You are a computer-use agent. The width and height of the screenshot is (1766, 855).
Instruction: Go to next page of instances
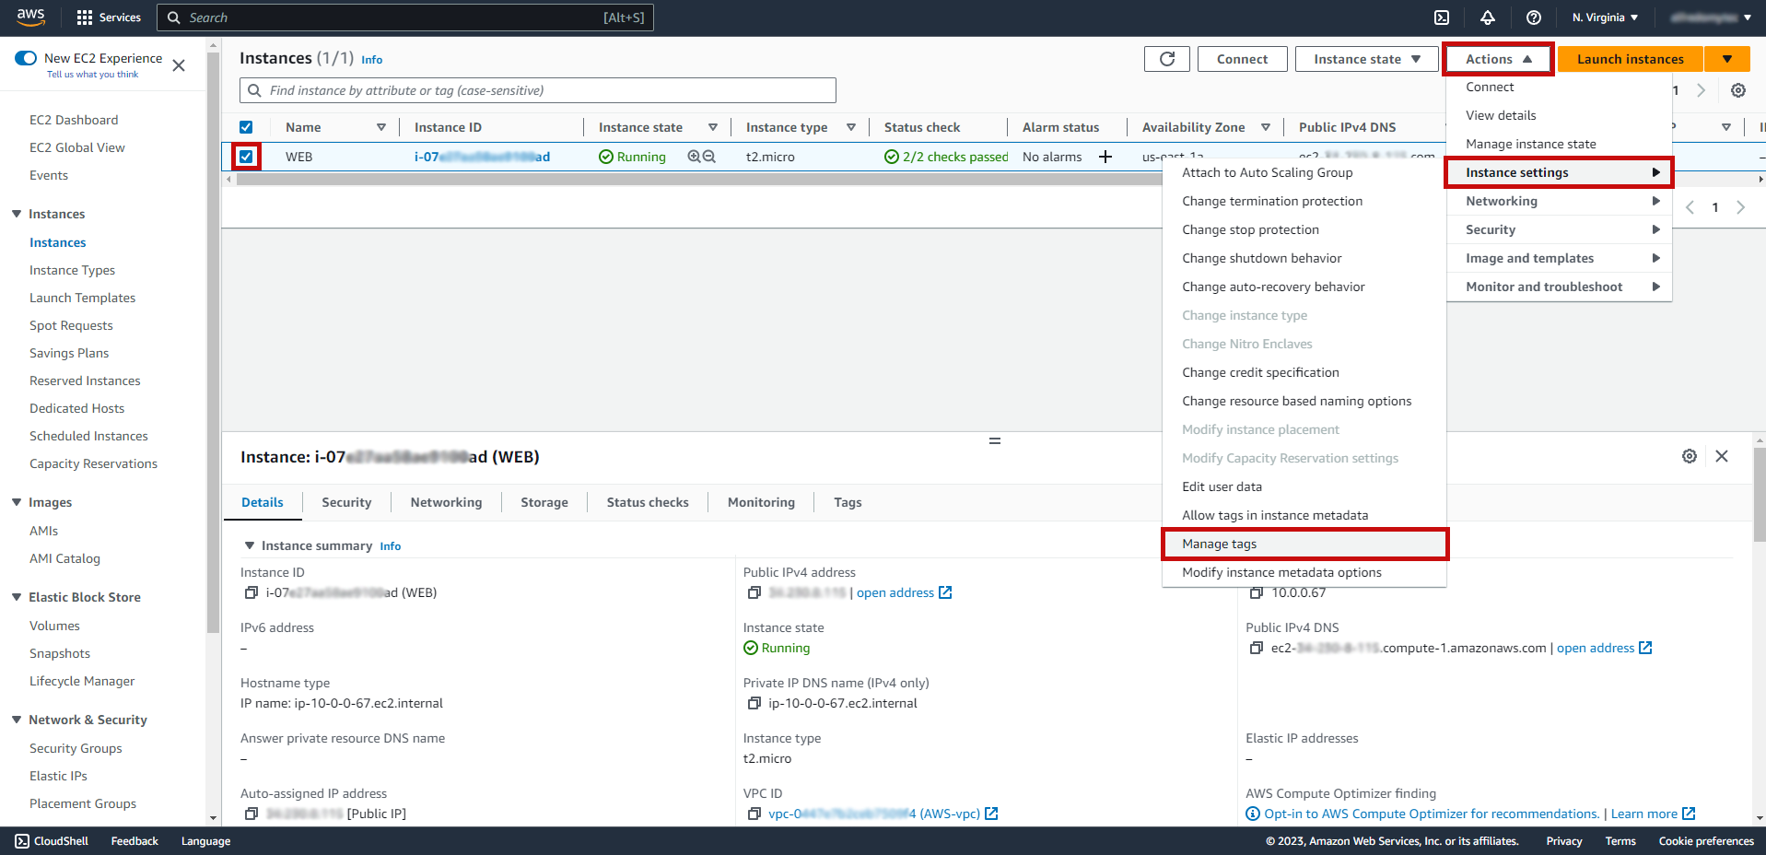point(1740,207)
